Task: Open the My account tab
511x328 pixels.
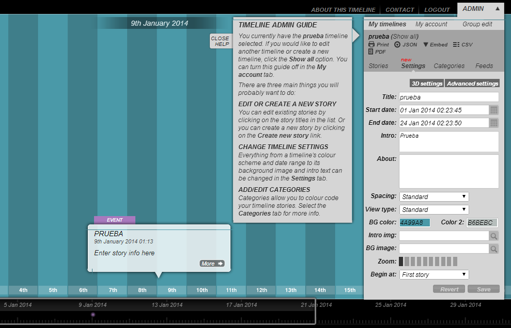Action: [x=431, y=24]
